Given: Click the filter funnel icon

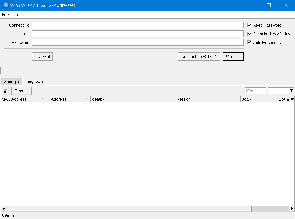Looking at the screenshot, I should 5,91.
